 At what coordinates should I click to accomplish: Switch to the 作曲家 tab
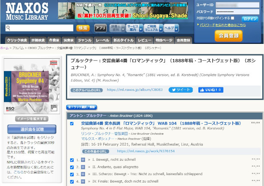pyautogui.click(x=54, y=40)
